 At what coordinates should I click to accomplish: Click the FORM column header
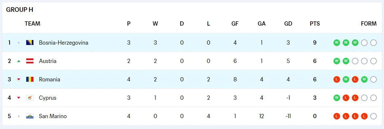click(x=369, y=24)
